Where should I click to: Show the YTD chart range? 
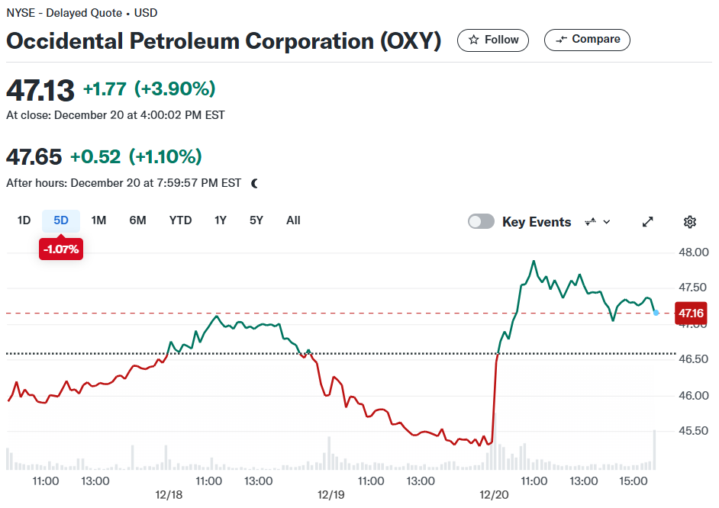point(180,220)
